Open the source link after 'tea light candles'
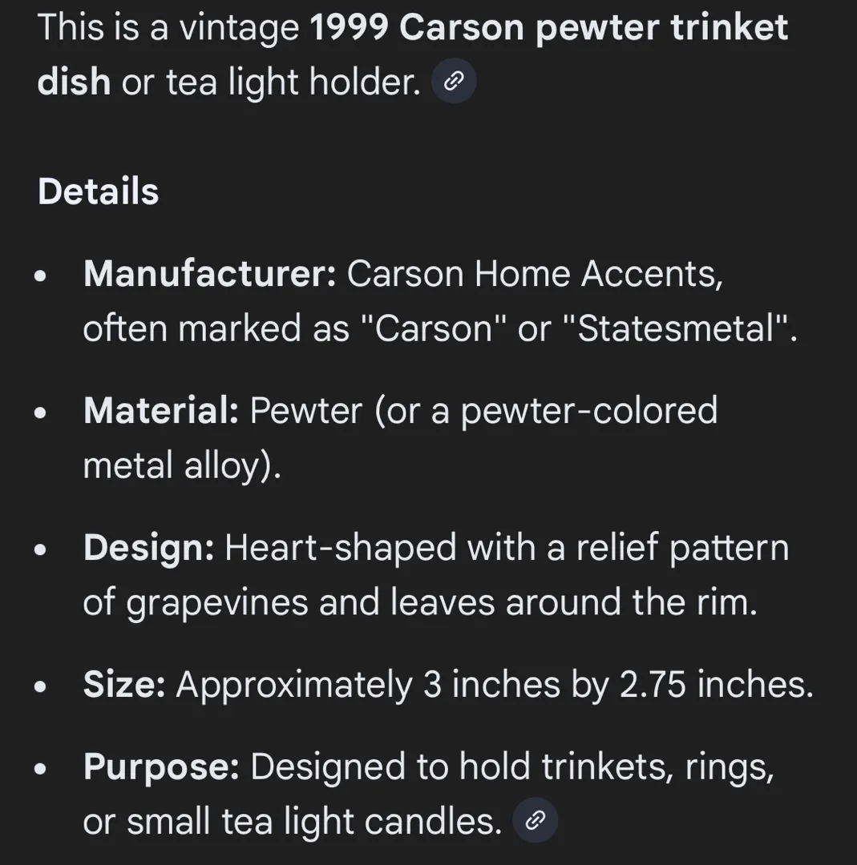 tap(535, 821)
